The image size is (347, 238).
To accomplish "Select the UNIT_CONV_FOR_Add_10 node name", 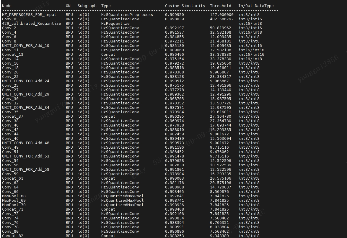I will [x=25, y=46].
